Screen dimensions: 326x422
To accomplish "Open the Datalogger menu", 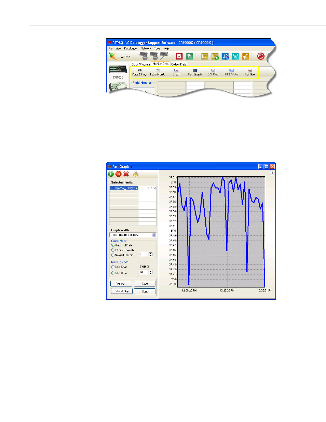I will (131, 49).
